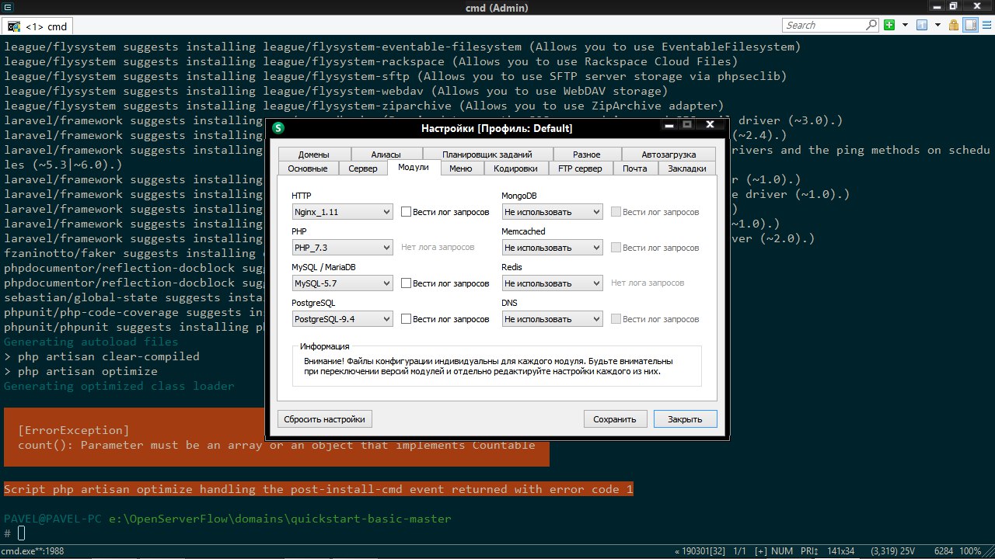Open the PHP_7.3 version dropdown

point(342,248)
